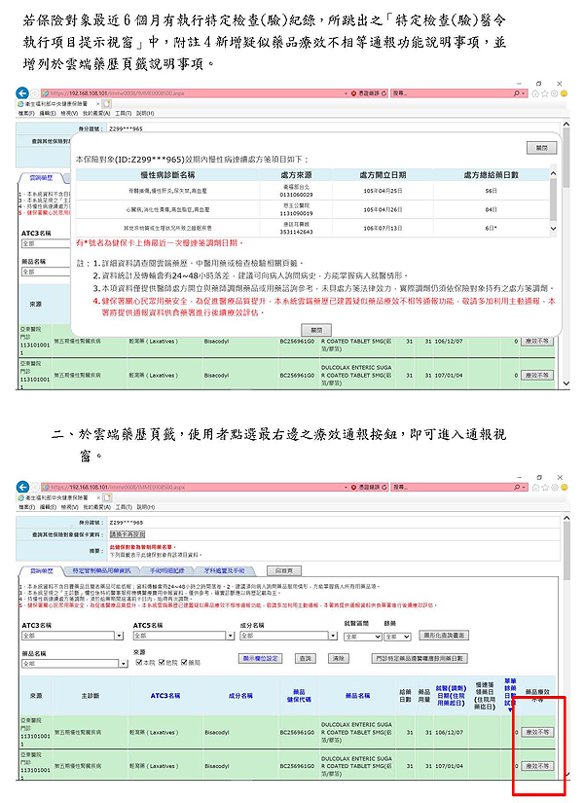
Task: Click the 圖形化查詢畫面 button
Action: click(x=444, y=636)
